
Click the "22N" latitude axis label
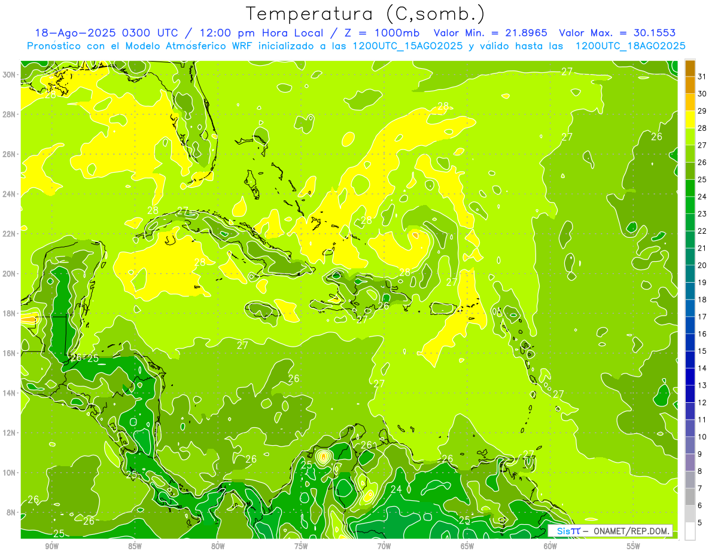[x=9, y=234]
